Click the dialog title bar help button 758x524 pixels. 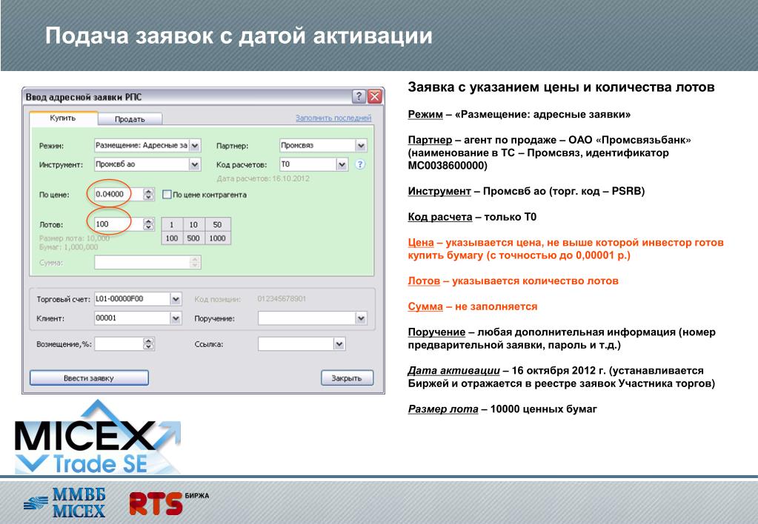(x=358, y=97)
